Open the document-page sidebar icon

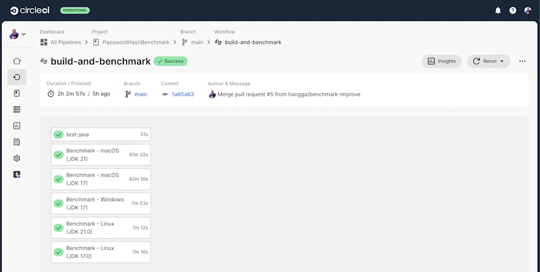coord(17,142)
